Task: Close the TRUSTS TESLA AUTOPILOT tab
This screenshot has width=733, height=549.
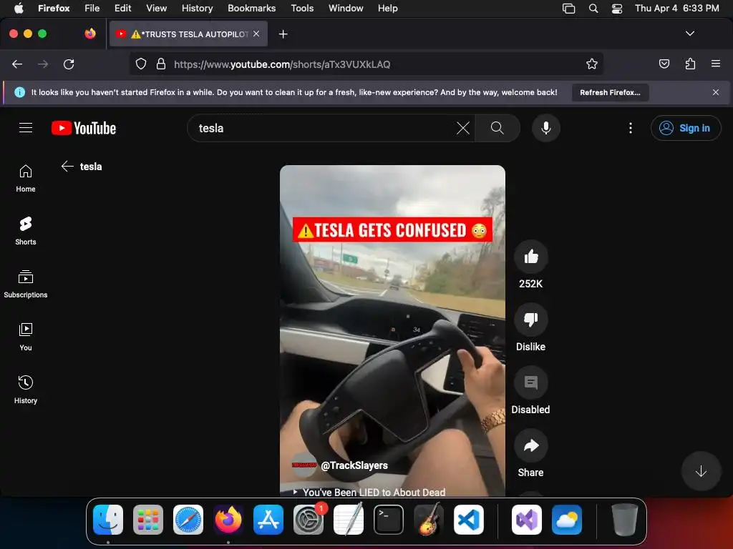Action: [x=256, y=34]
